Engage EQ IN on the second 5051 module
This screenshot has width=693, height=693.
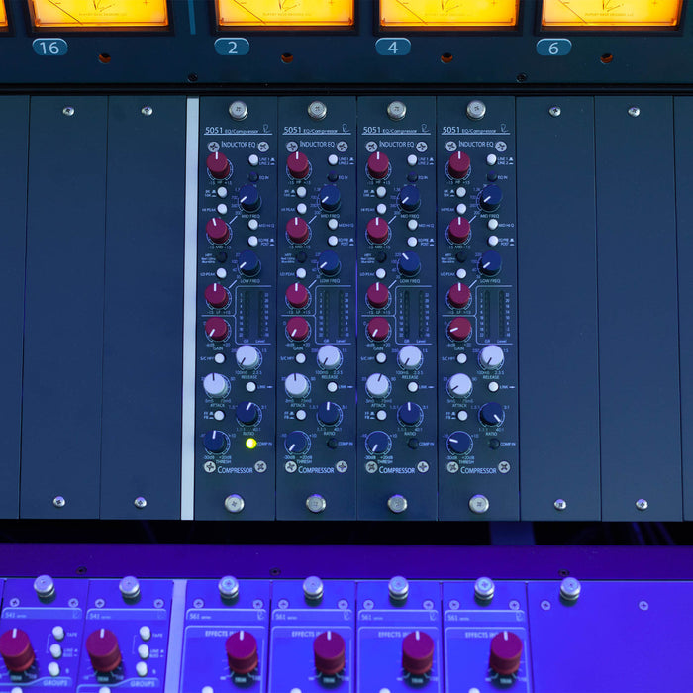point(333,177)
